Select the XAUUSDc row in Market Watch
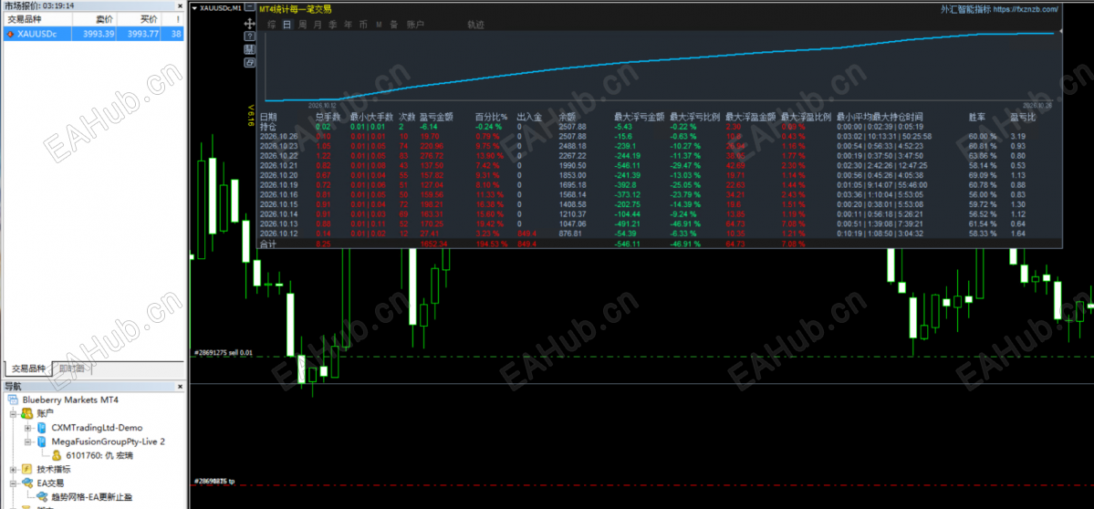 [x=93, y=33]
